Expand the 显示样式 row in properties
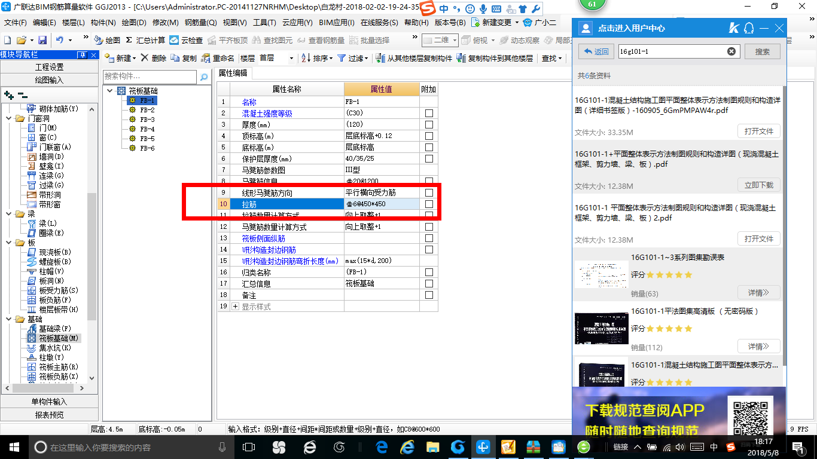The image size is (817, 459). [x=235, y=306]
